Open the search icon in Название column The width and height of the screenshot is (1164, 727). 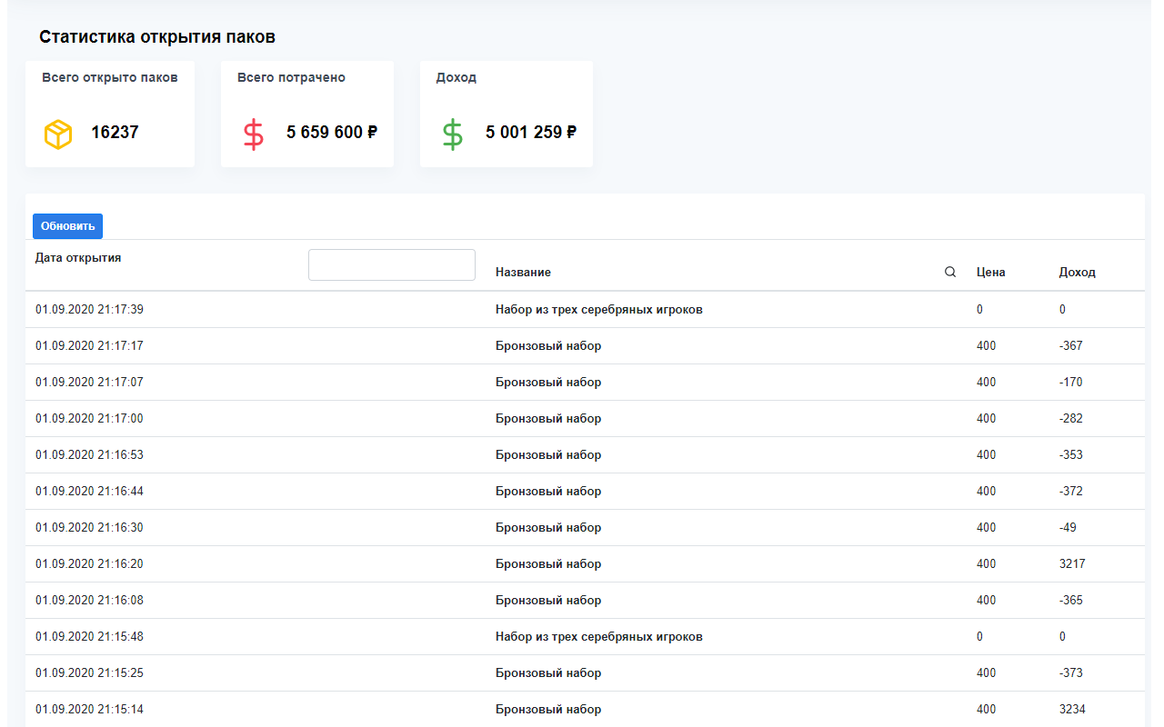950,272
